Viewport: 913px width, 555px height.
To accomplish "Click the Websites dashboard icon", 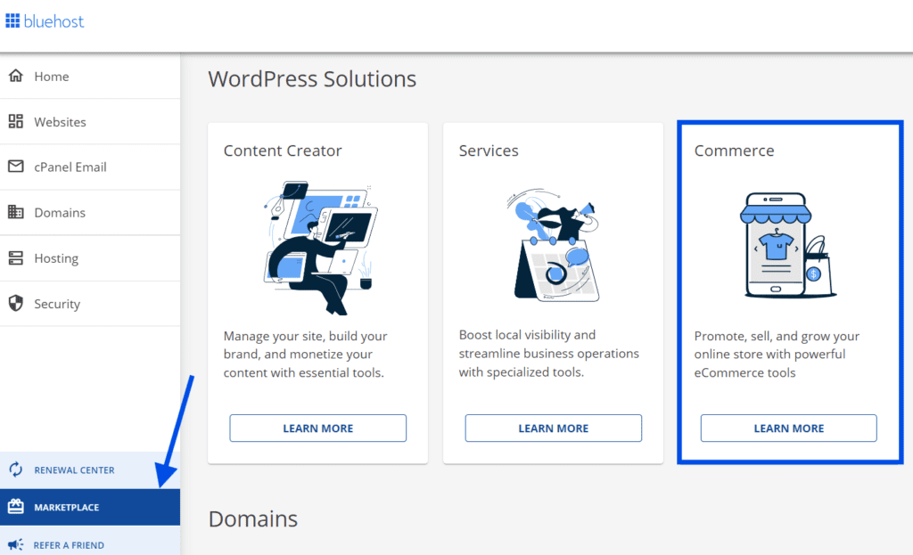I will pos(16,121).
